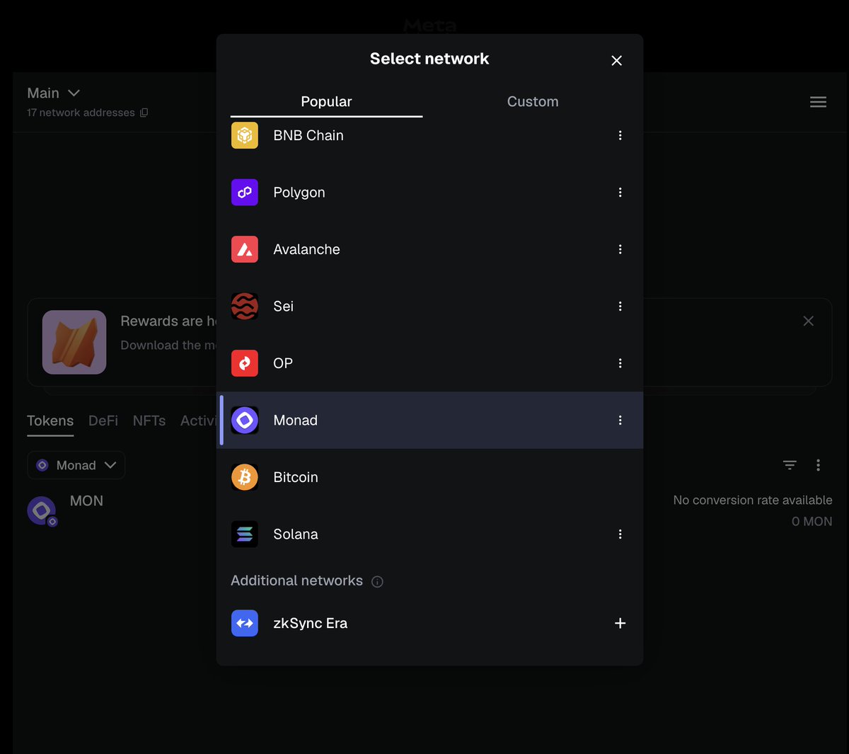
Task: Click the Bitcoin network logo icon
Action: point(245,477)
